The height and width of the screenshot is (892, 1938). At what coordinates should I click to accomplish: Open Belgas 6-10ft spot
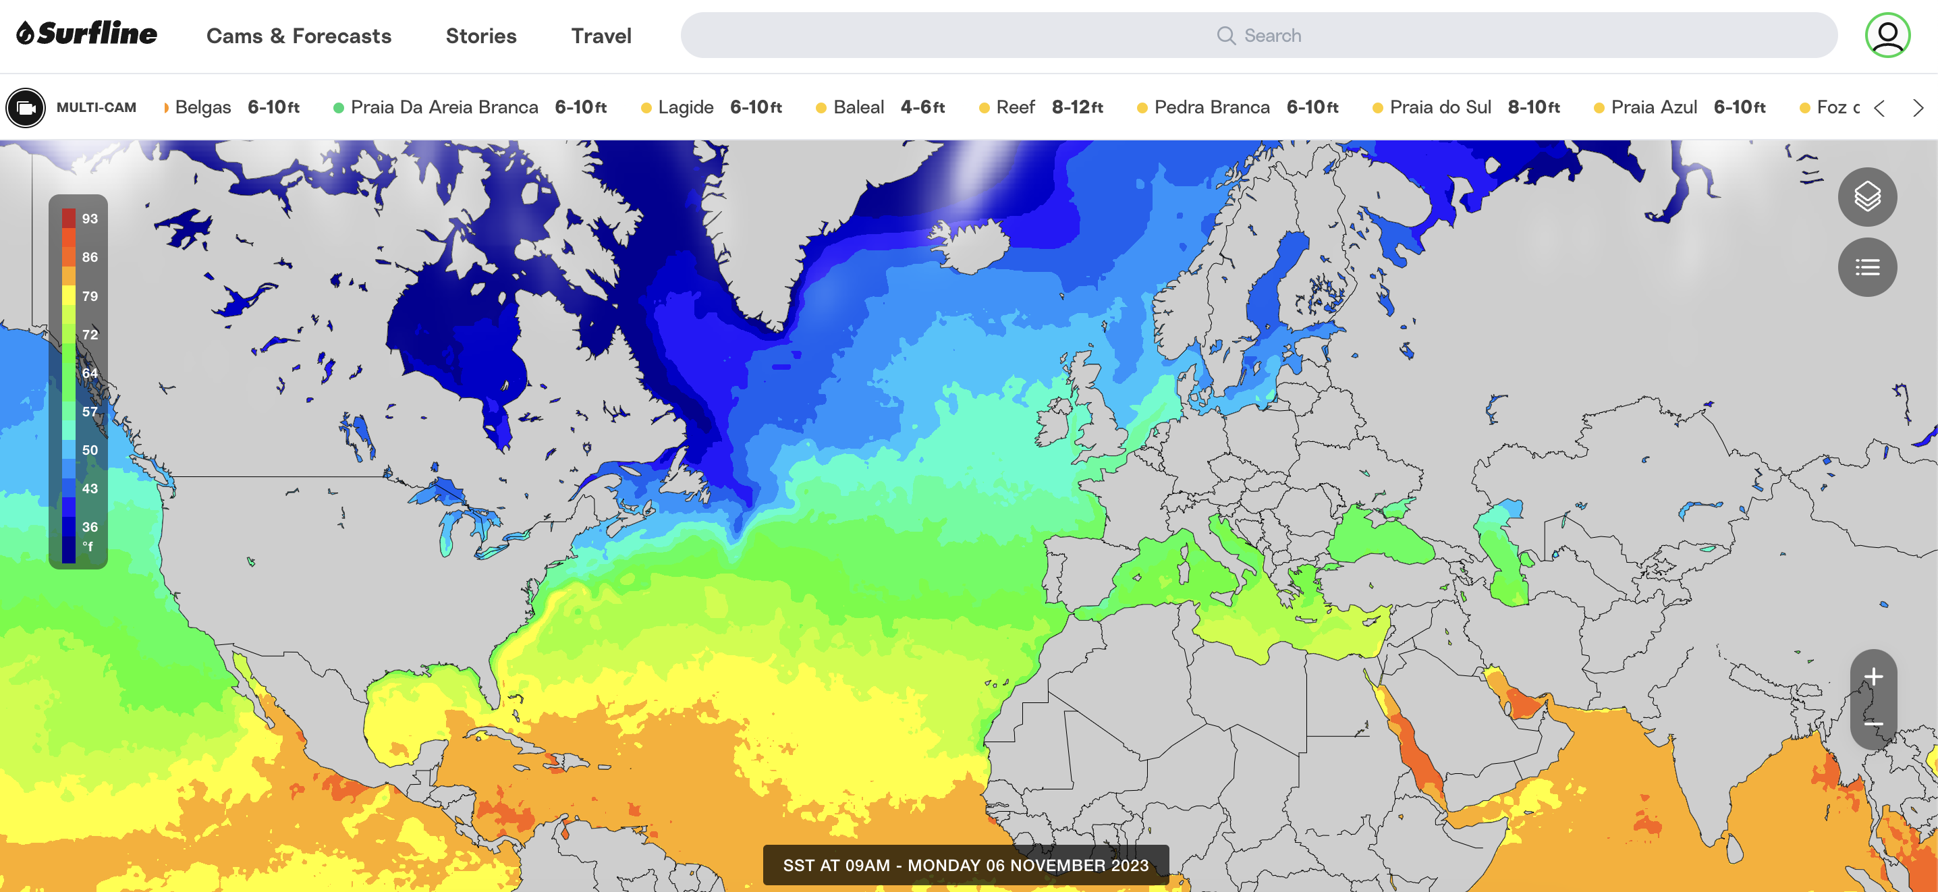231,107
